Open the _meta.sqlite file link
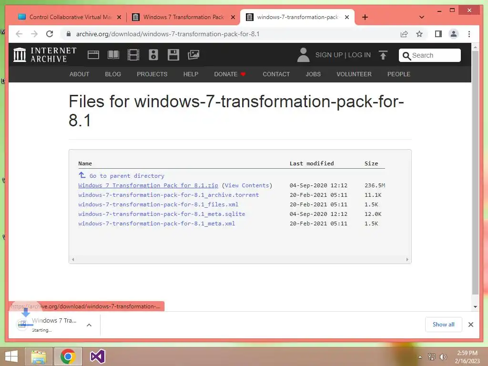 pos(162,214)
